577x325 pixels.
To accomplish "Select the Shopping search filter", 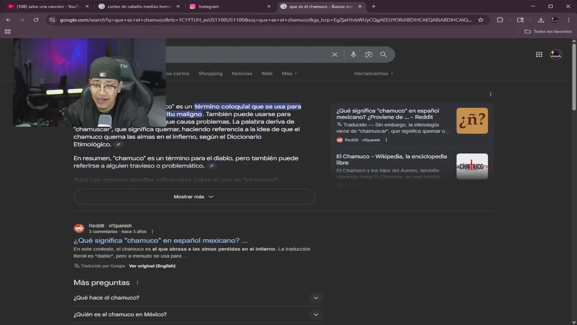I will 211,74.
